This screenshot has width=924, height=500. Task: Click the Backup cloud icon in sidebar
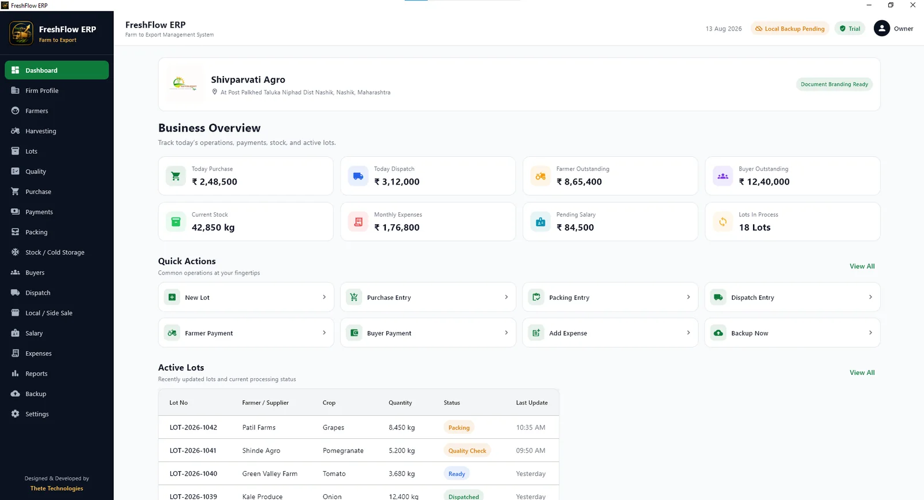coord(15,393)
